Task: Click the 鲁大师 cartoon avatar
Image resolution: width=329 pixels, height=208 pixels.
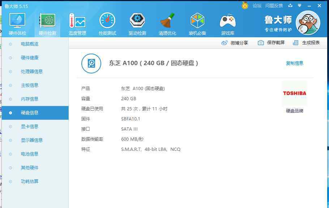Action: coord(308,23)
